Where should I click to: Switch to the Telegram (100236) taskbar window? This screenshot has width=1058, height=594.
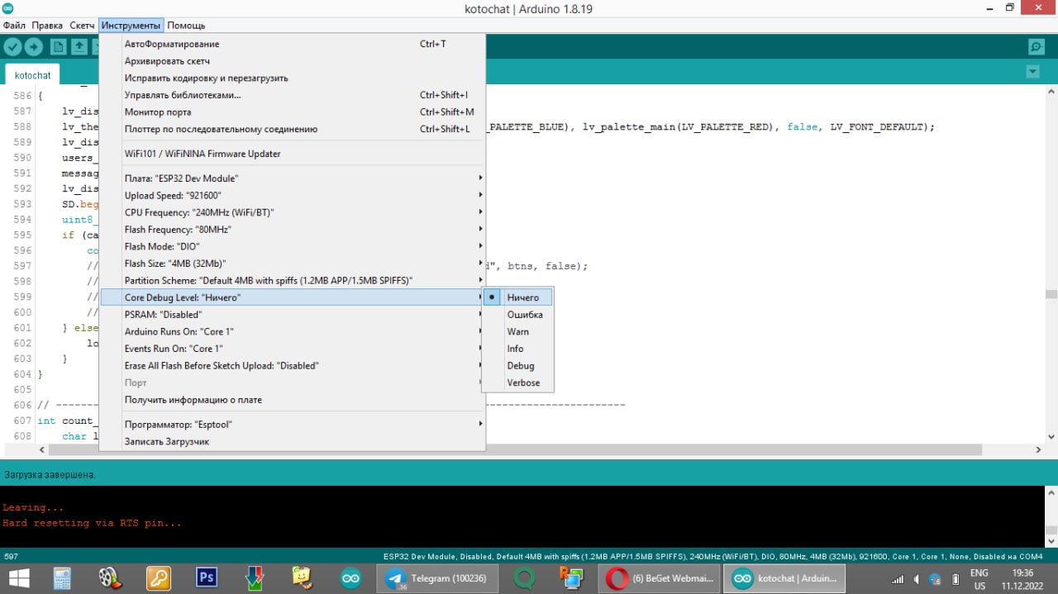[x=438, y=577]
